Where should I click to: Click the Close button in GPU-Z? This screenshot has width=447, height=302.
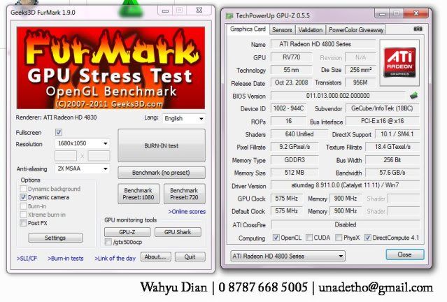(405, 254)
